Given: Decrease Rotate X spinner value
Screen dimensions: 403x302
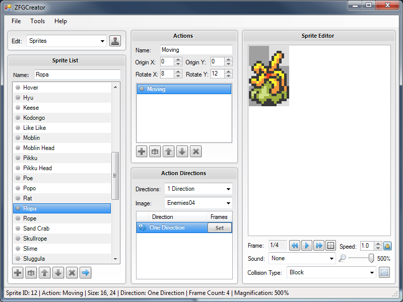Looking at the screenshot, I should click(x=178, y=76).
